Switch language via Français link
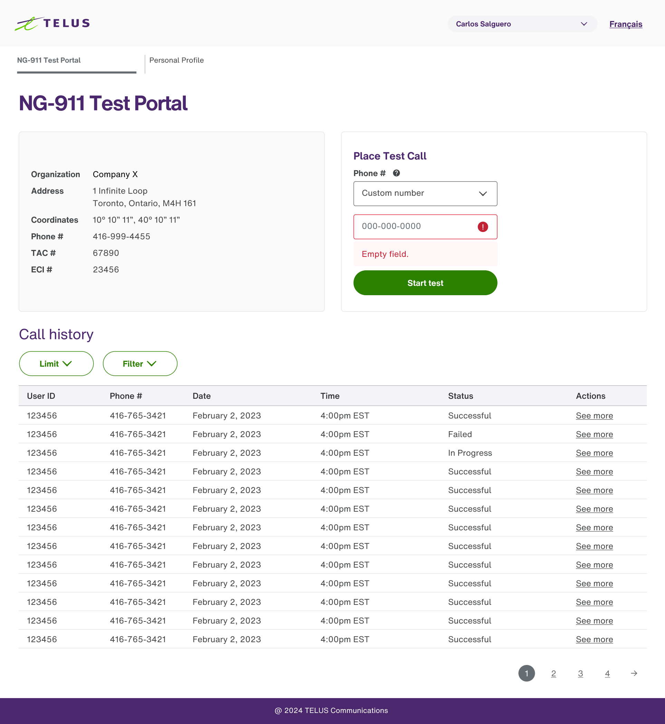 (x=625, y=24)
